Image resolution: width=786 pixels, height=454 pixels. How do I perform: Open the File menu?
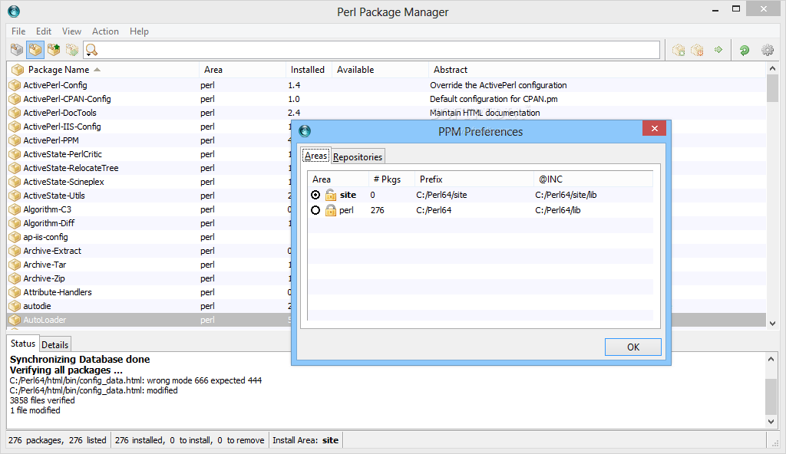coord(18,31)
